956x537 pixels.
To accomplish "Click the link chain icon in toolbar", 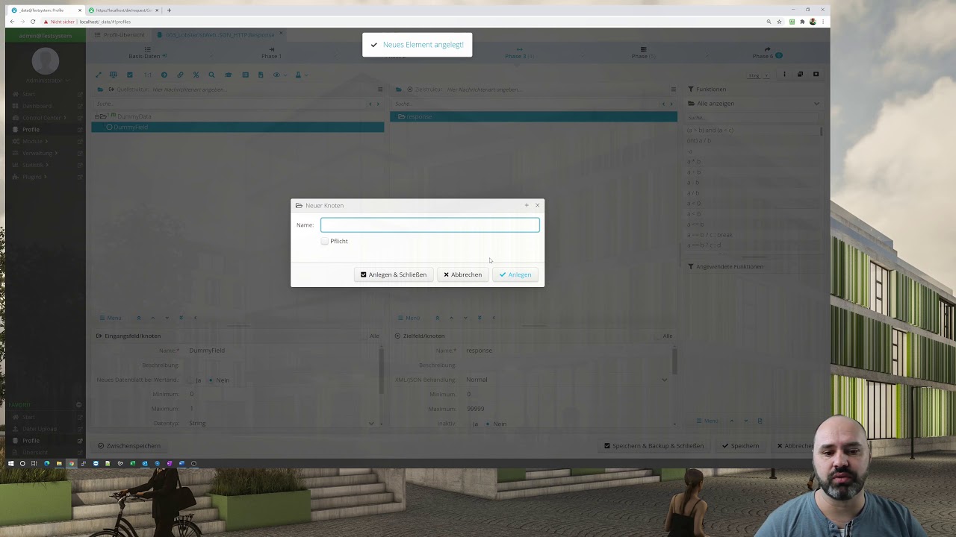I will (x=180, y=75).
